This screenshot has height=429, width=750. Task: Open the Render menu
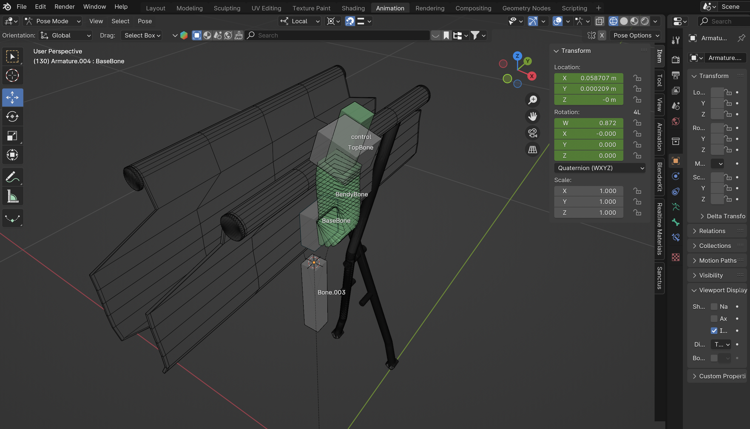[65, 7]
